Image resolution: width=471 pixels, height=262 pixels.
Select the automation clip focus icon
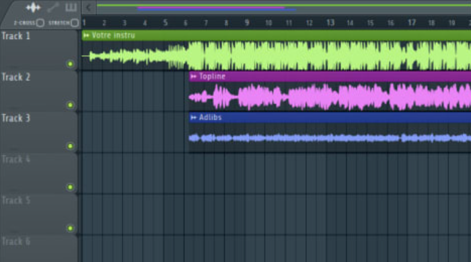pyautogui.click(x=53, y=7)
